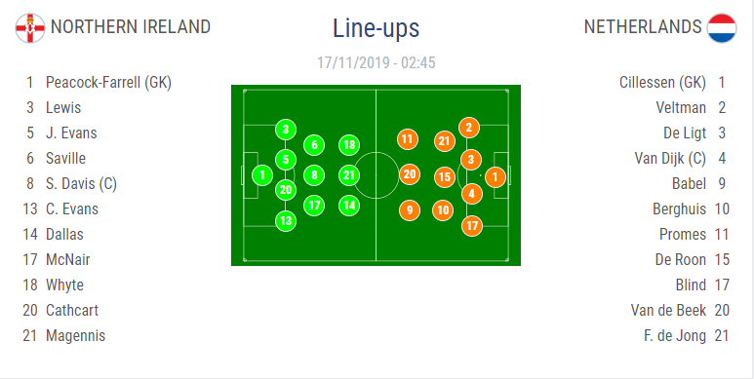
Task: Open Peacock-Farrell (GK) player entry
Action: coord(97,83)
